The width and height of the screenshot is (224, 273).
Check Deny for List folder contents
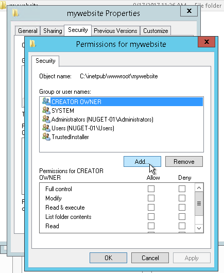182,216
